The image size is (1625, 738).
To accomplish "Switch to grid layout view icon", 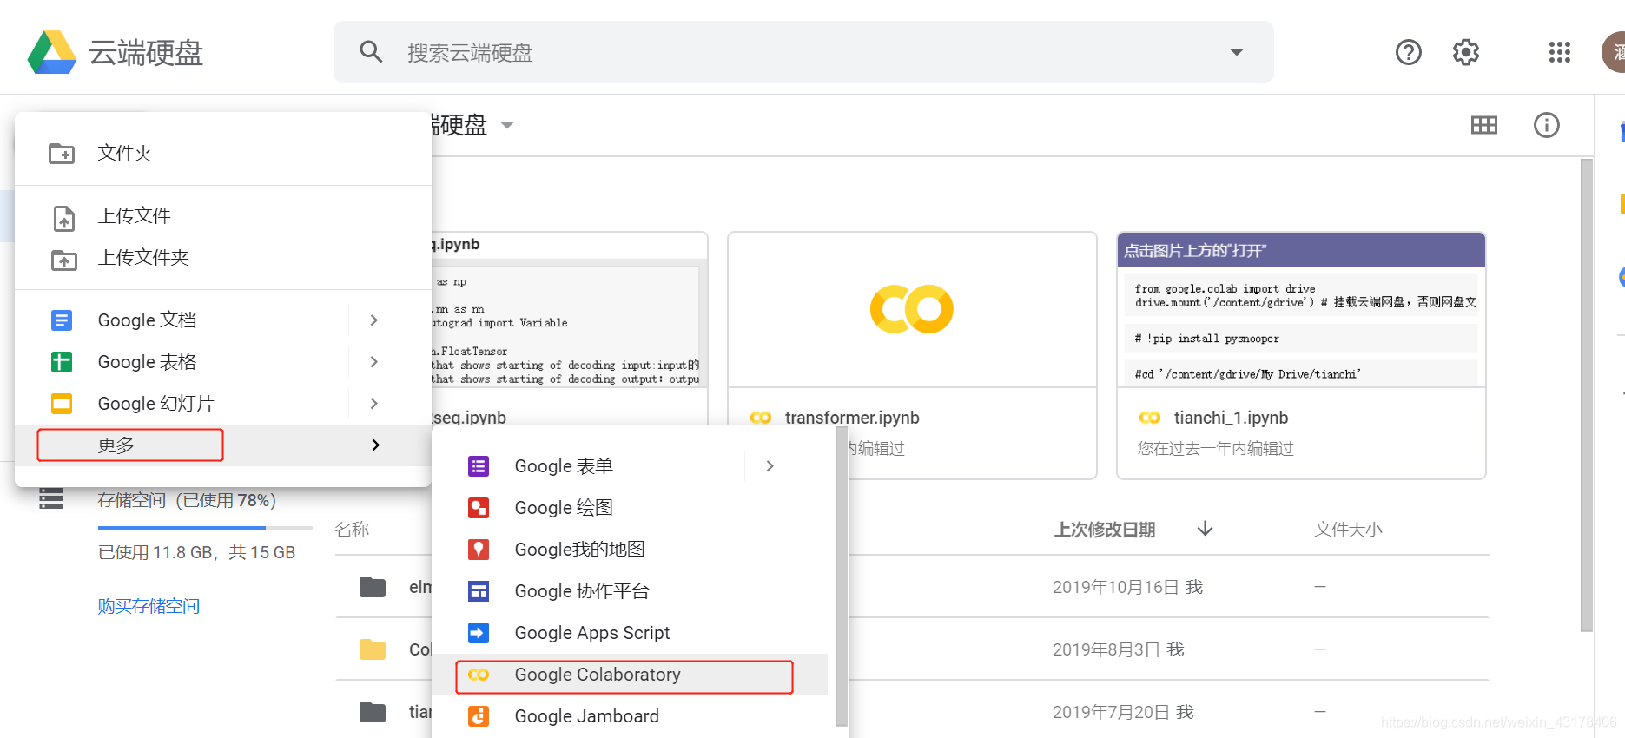I will [1484, 125].
